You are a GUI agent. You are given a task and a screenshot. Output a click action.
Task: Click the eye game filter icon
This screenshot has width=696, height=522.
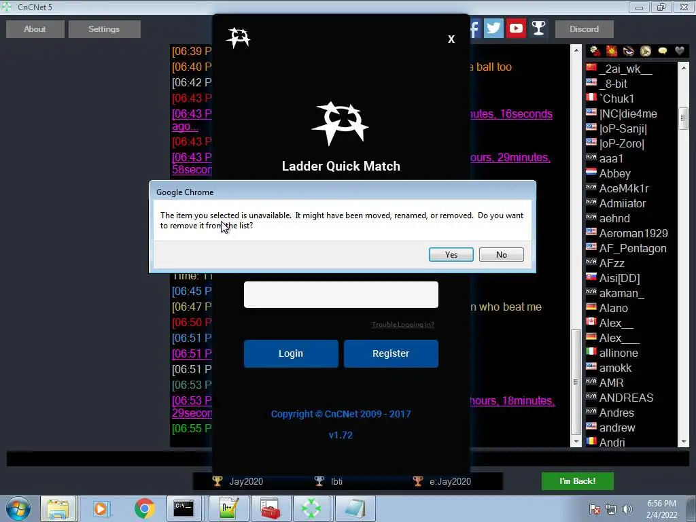629,51
